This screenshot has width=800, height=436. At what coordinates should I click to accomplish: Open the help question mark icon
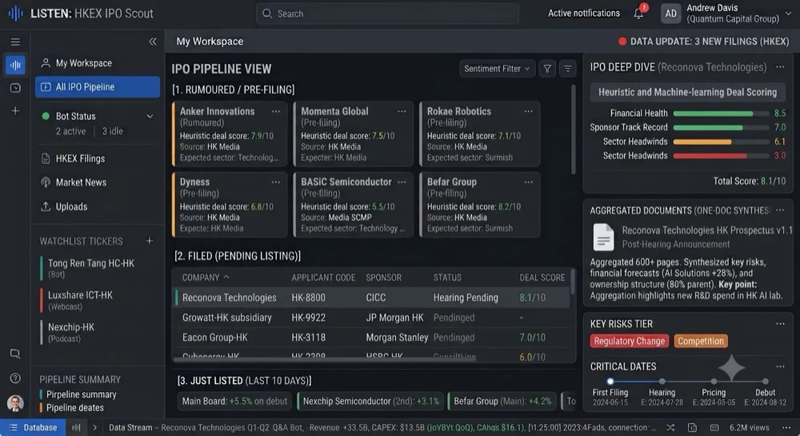tap(15, 378)
